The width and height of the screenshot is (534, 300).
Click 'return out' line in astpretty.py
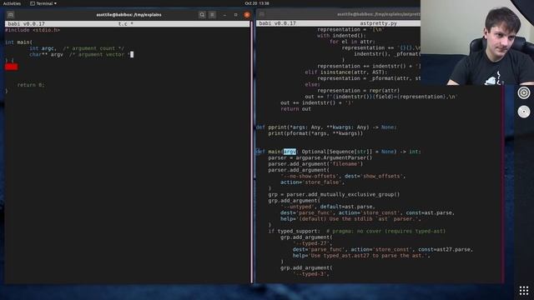point(295,109)
